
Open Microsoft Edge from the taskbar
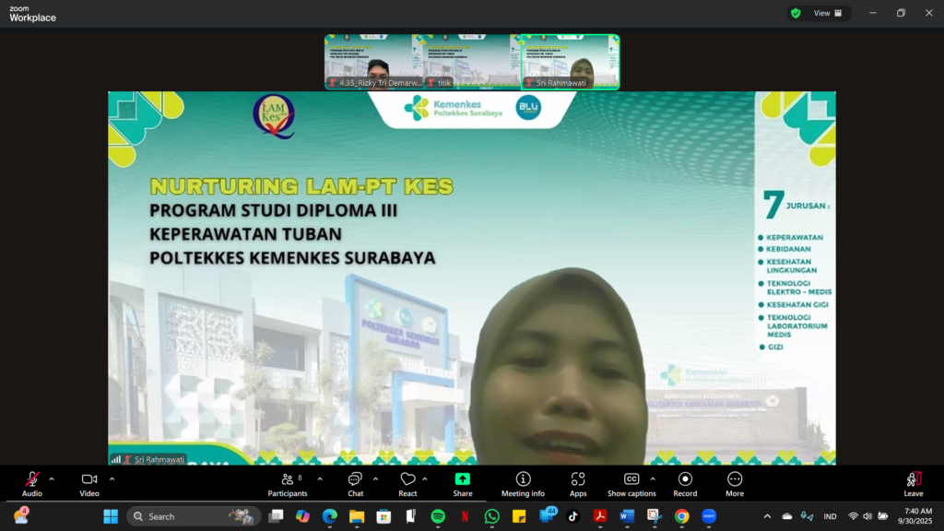[x=330, y=516]
